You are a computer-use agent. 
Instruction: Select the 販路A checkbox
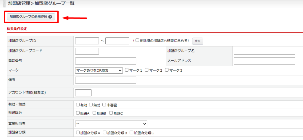pos(78,113)
